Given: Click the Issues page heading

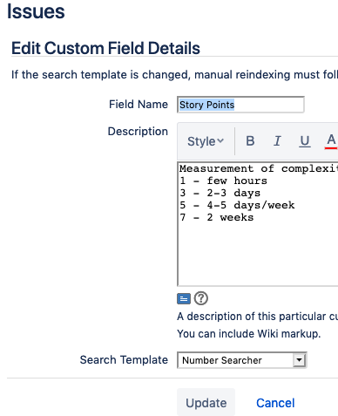Looking at the screenshot, I should point(36,11).
